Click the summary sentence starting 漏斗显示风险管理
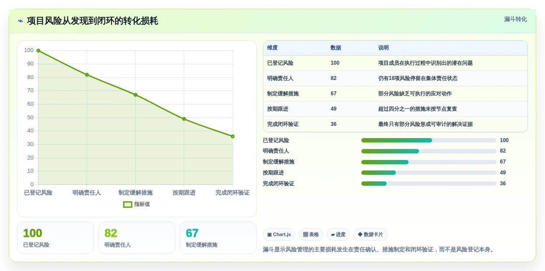The image size is (545, 271). (x=379, y=250)
